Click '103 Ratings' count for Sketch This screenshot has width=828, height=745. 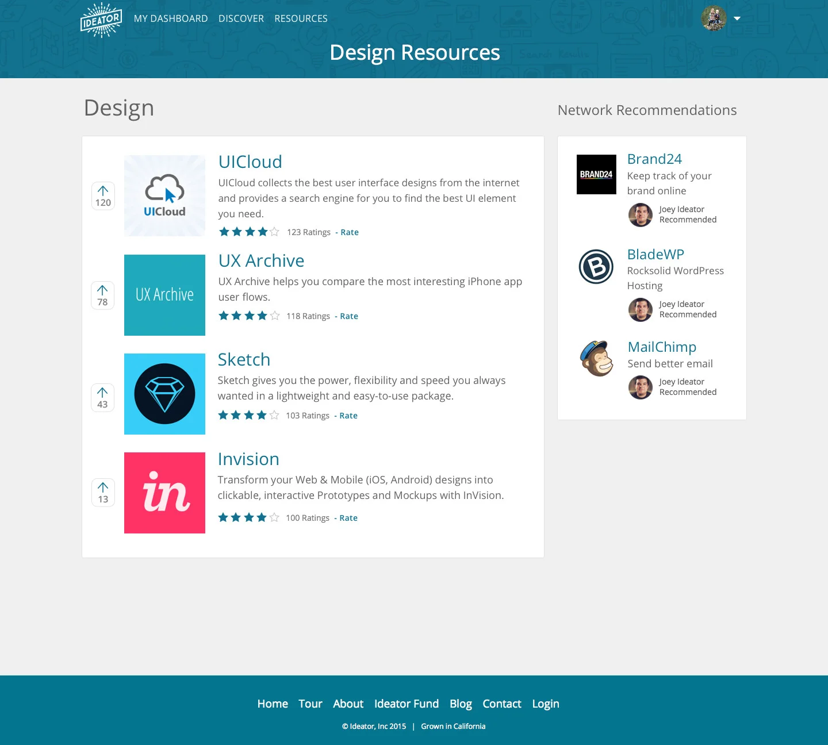[308, 416]
